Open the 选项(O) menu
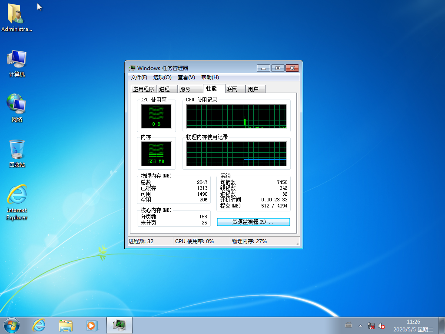Image resolution: width=445 pixels, height=334 pixels. click(163, 77)
